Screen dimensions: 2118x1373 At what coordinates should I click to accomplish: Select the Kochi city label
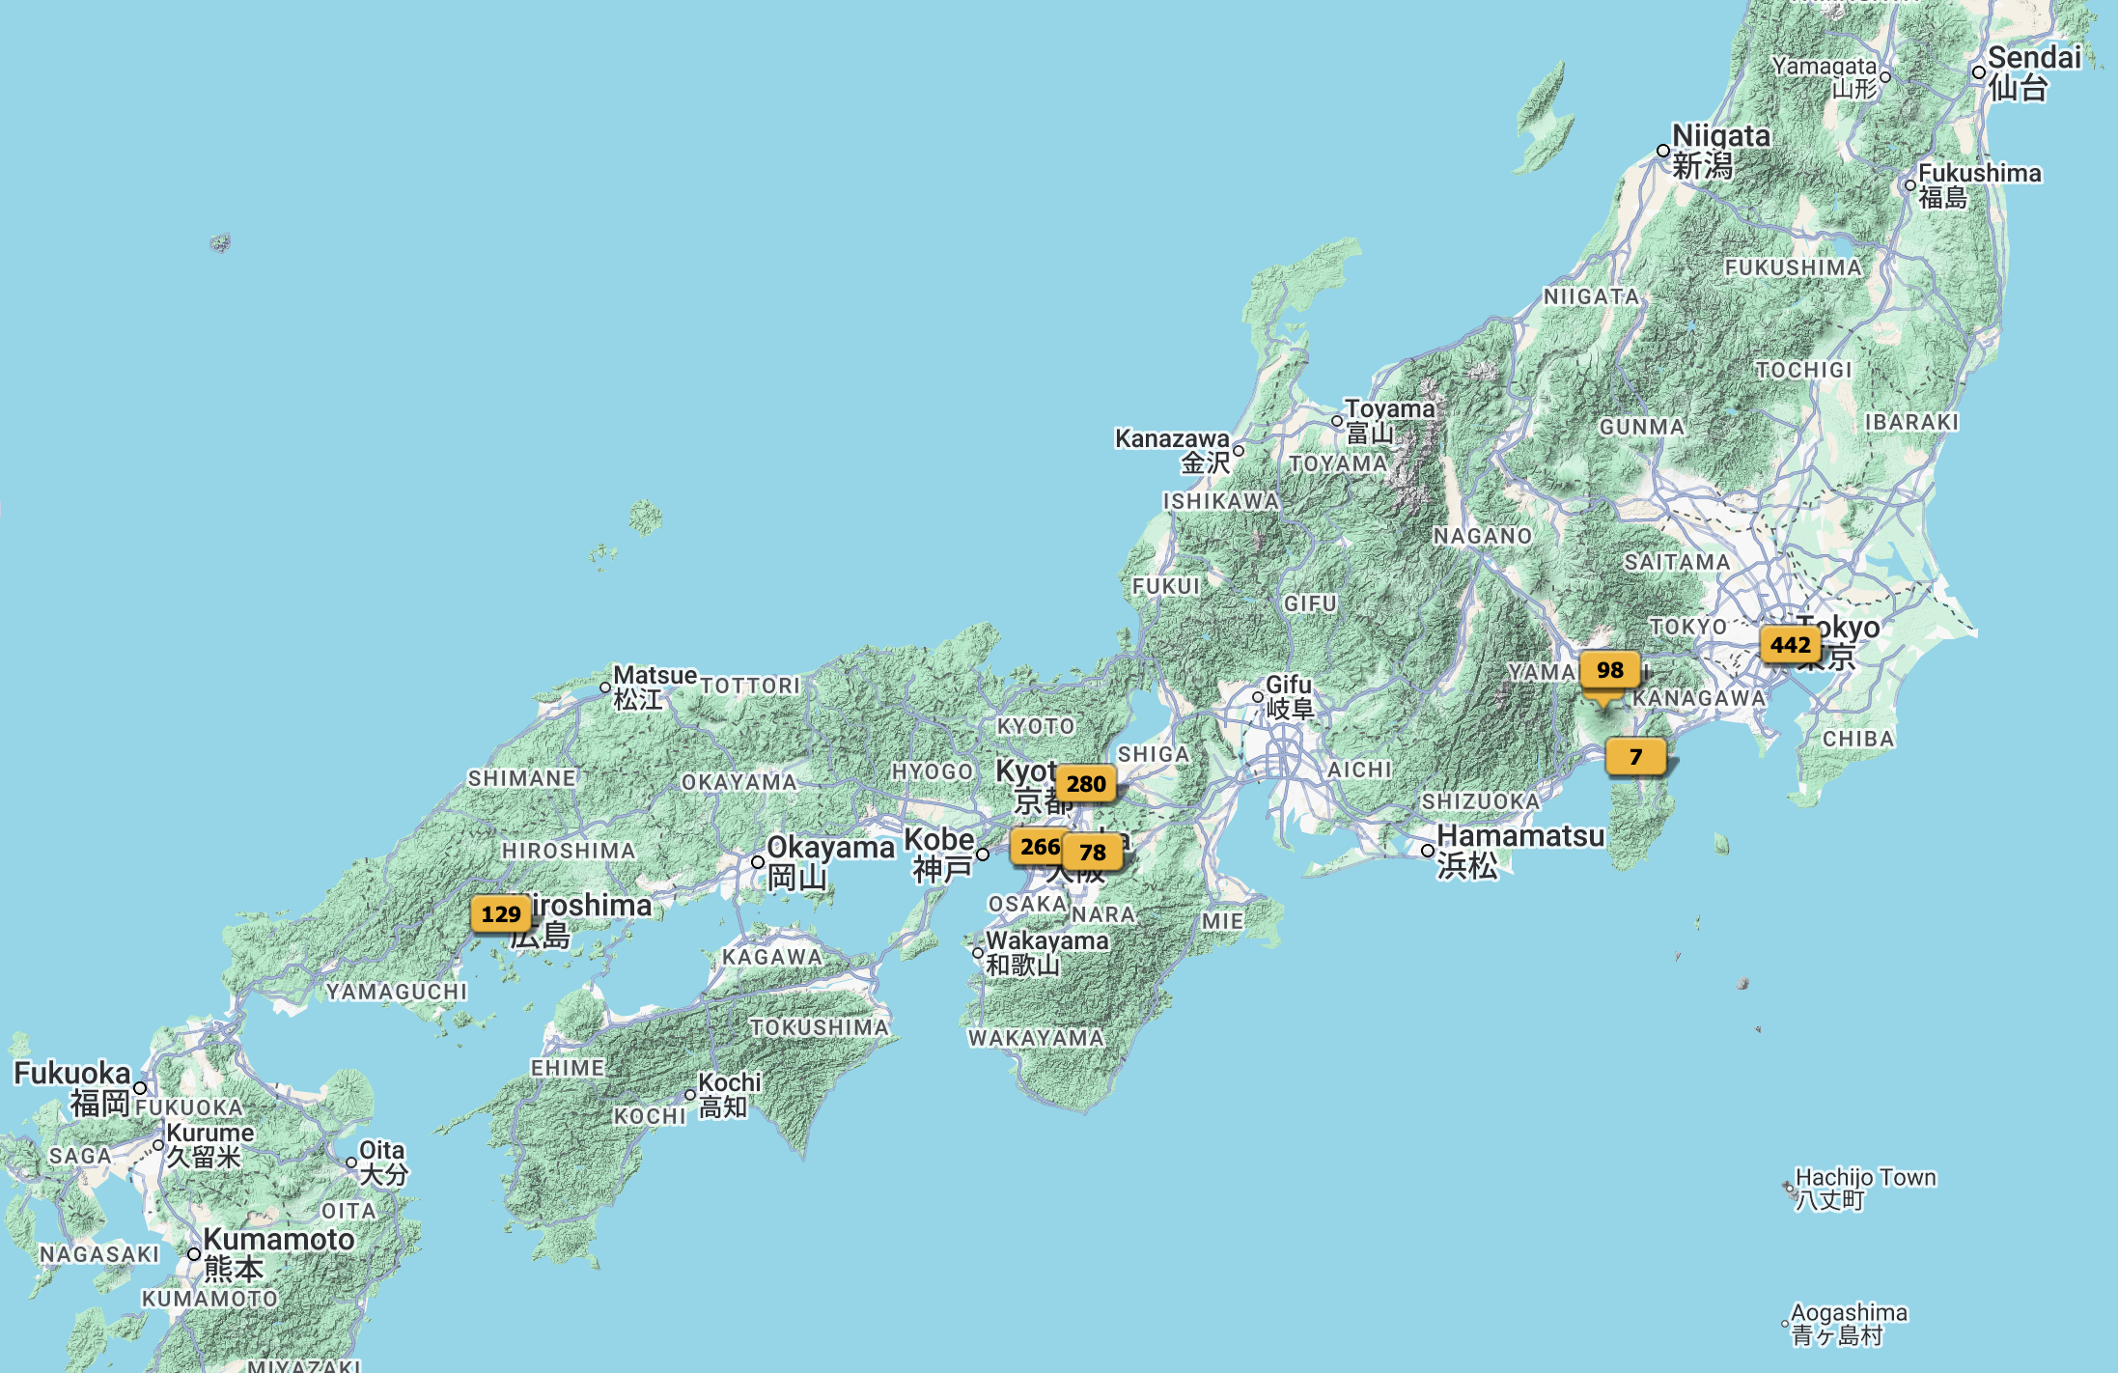coord(729,1083)
